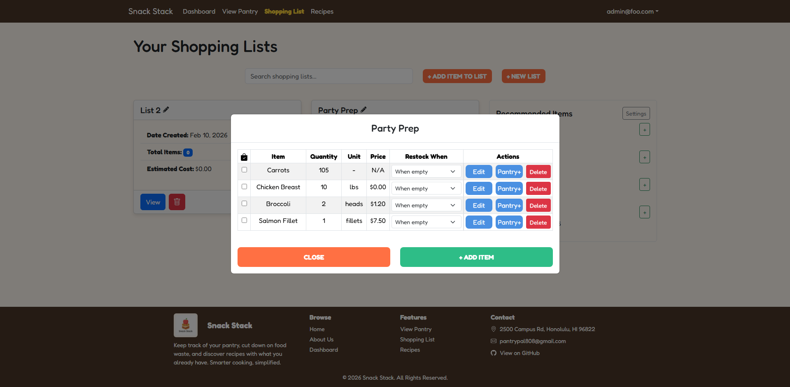Screen dimensions: 790x387
Task: Click the GitHub icon in the footer
Action: (x=493, y=353)
